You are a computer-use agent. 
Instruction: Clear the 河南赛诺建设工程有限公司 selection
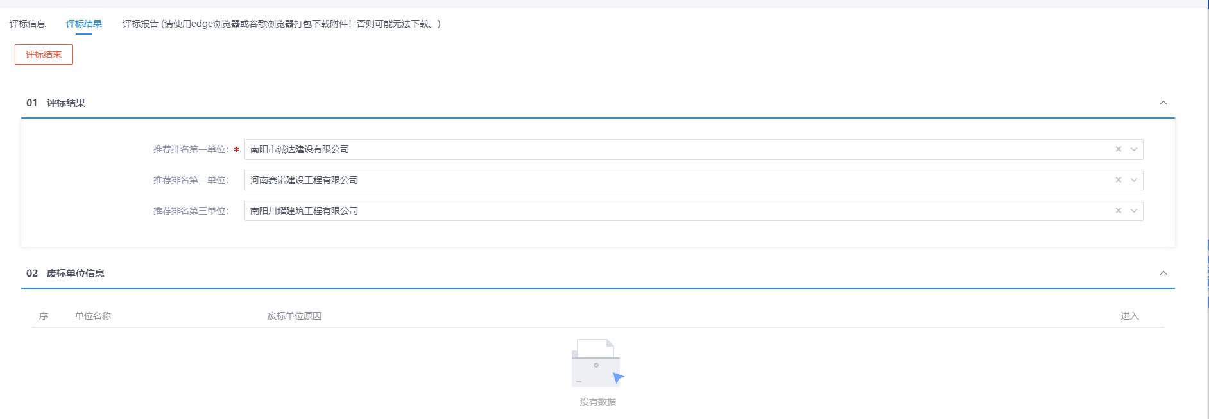click(x=1119, y=180)
